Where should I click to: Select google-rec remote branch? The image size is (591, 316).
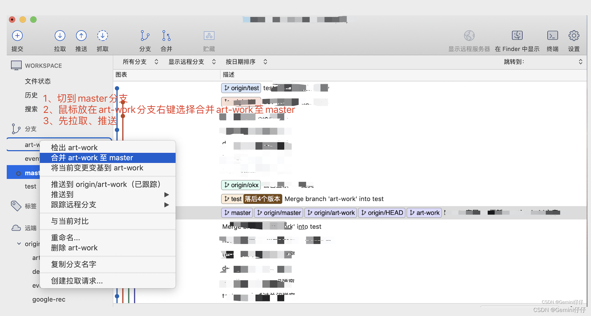(x=49, y=299)
